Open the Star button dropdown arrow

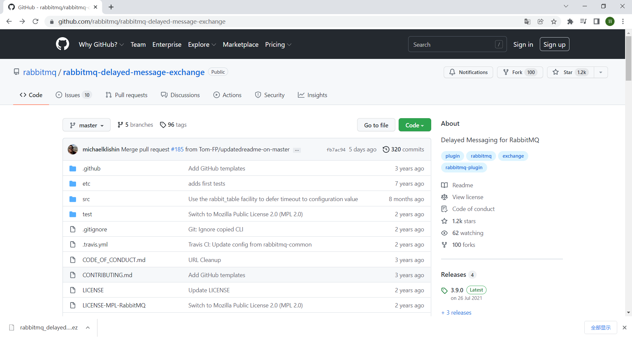click(x=600, y=72)
